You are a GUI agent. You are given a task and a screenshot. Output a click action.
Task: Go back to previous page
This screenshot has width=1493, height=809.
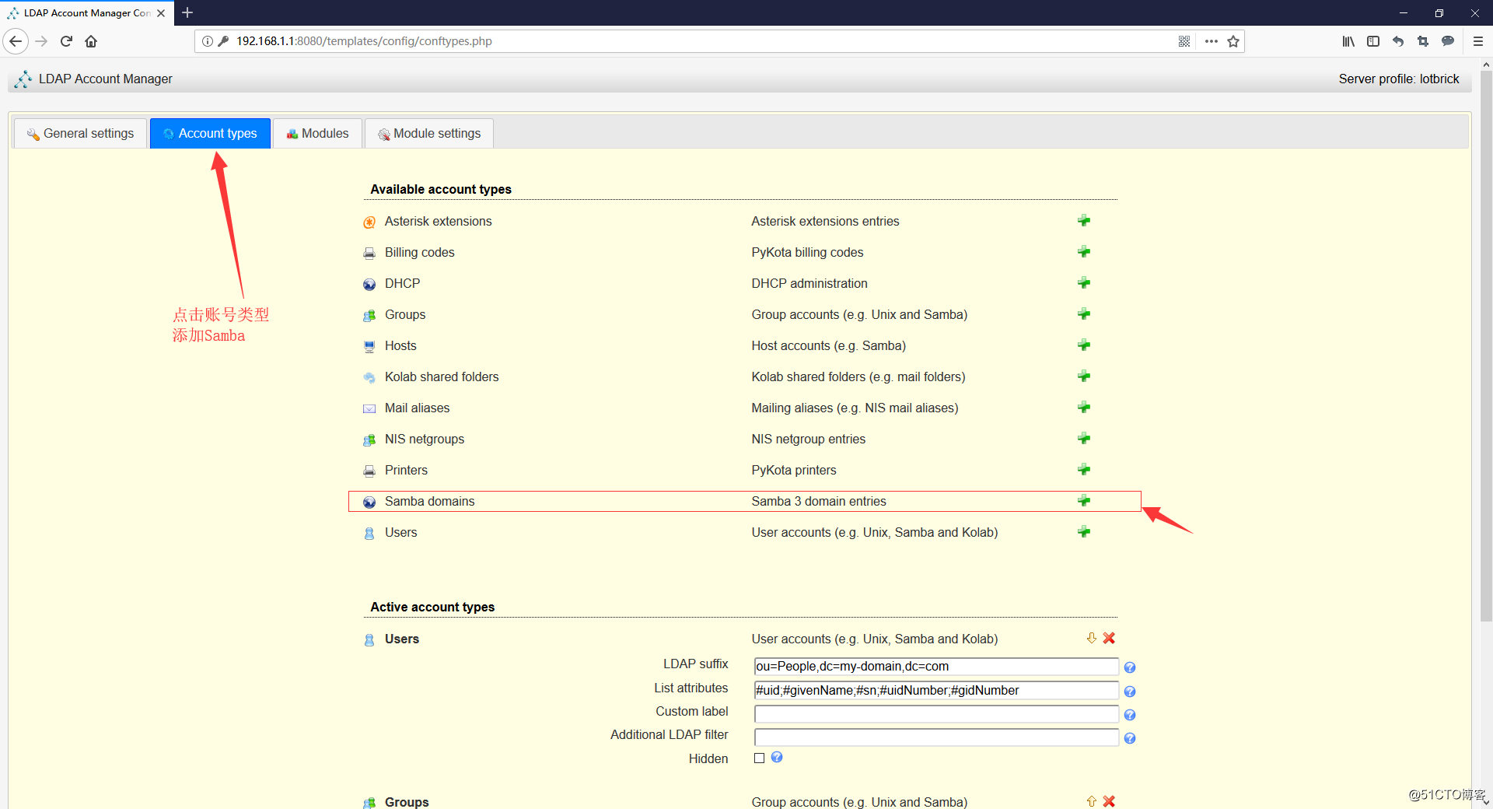16,41
